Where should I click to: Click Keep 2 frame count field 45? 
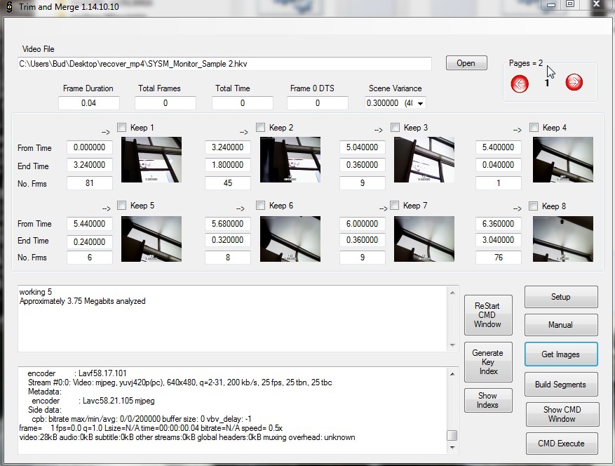(228, 183)
